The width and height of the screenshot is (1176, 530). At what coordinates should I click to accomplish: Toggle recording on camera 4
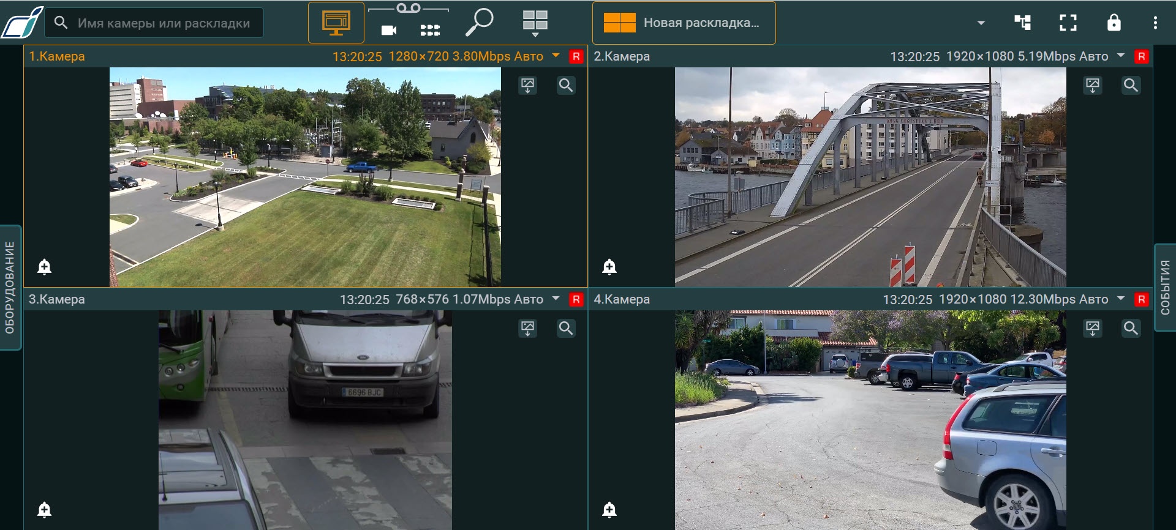(x=1140, y=299)
